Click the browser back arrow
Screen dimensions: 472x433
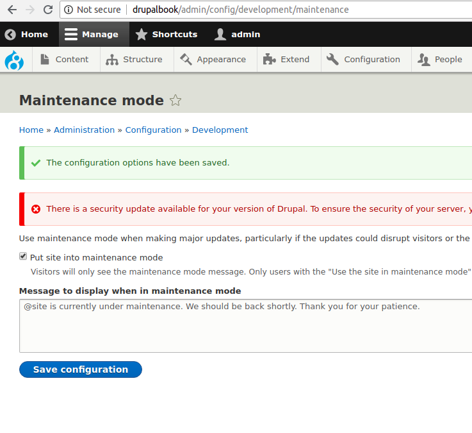point(12,10)
